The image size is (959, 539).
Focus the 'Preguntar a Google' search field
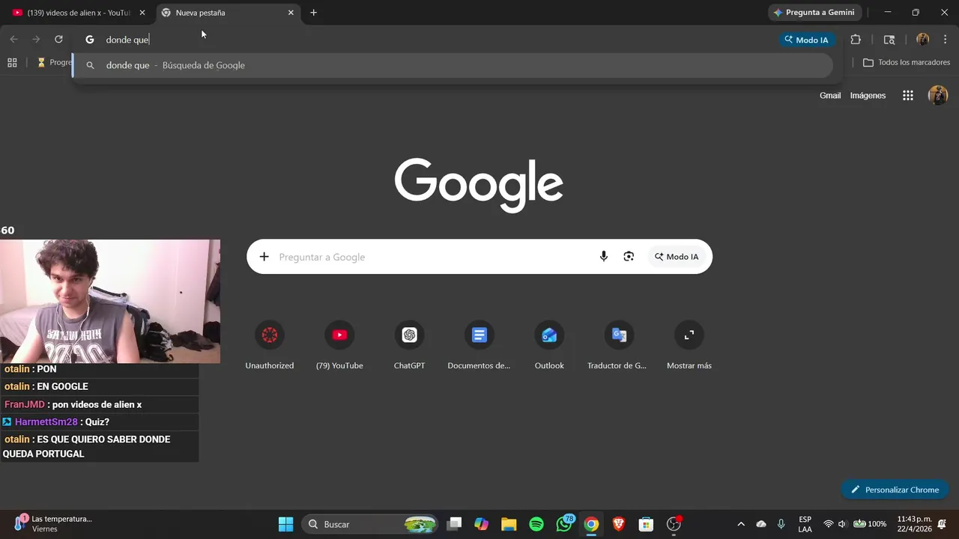(435, 257)
